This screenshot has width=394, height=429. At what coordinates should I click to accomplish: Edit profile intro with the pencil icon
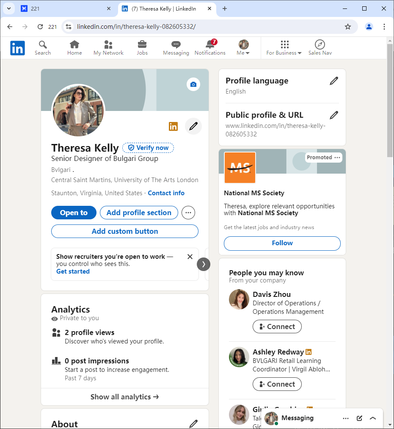[x=193, y=126]
